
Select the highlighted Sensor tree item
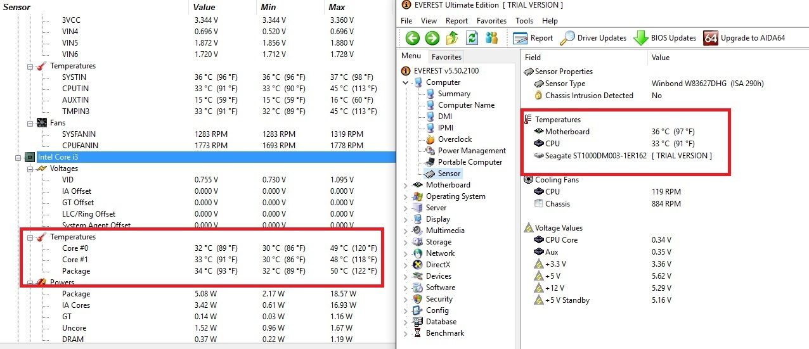coord(443,174)
